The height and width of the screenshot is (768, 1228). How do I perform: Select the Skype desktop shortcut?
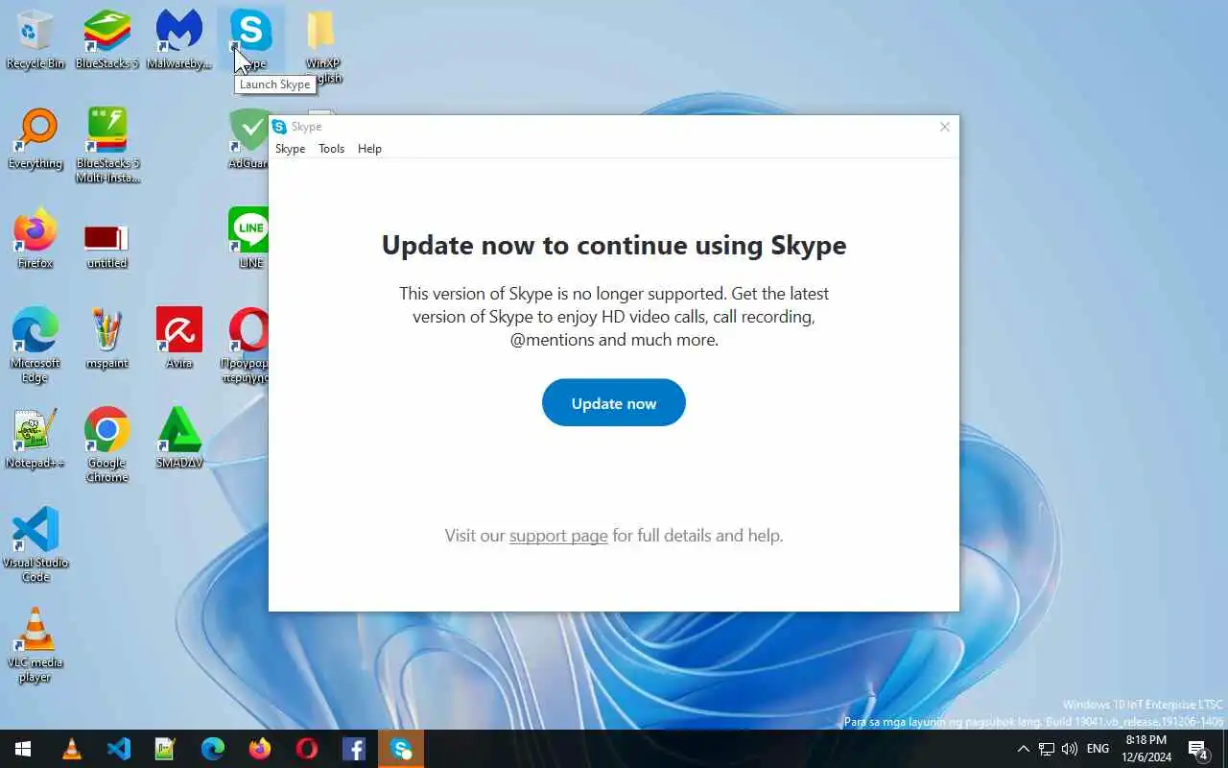[250, 39]
